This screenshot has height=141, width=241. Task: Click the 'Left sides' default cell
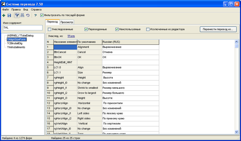pos(90,113)
